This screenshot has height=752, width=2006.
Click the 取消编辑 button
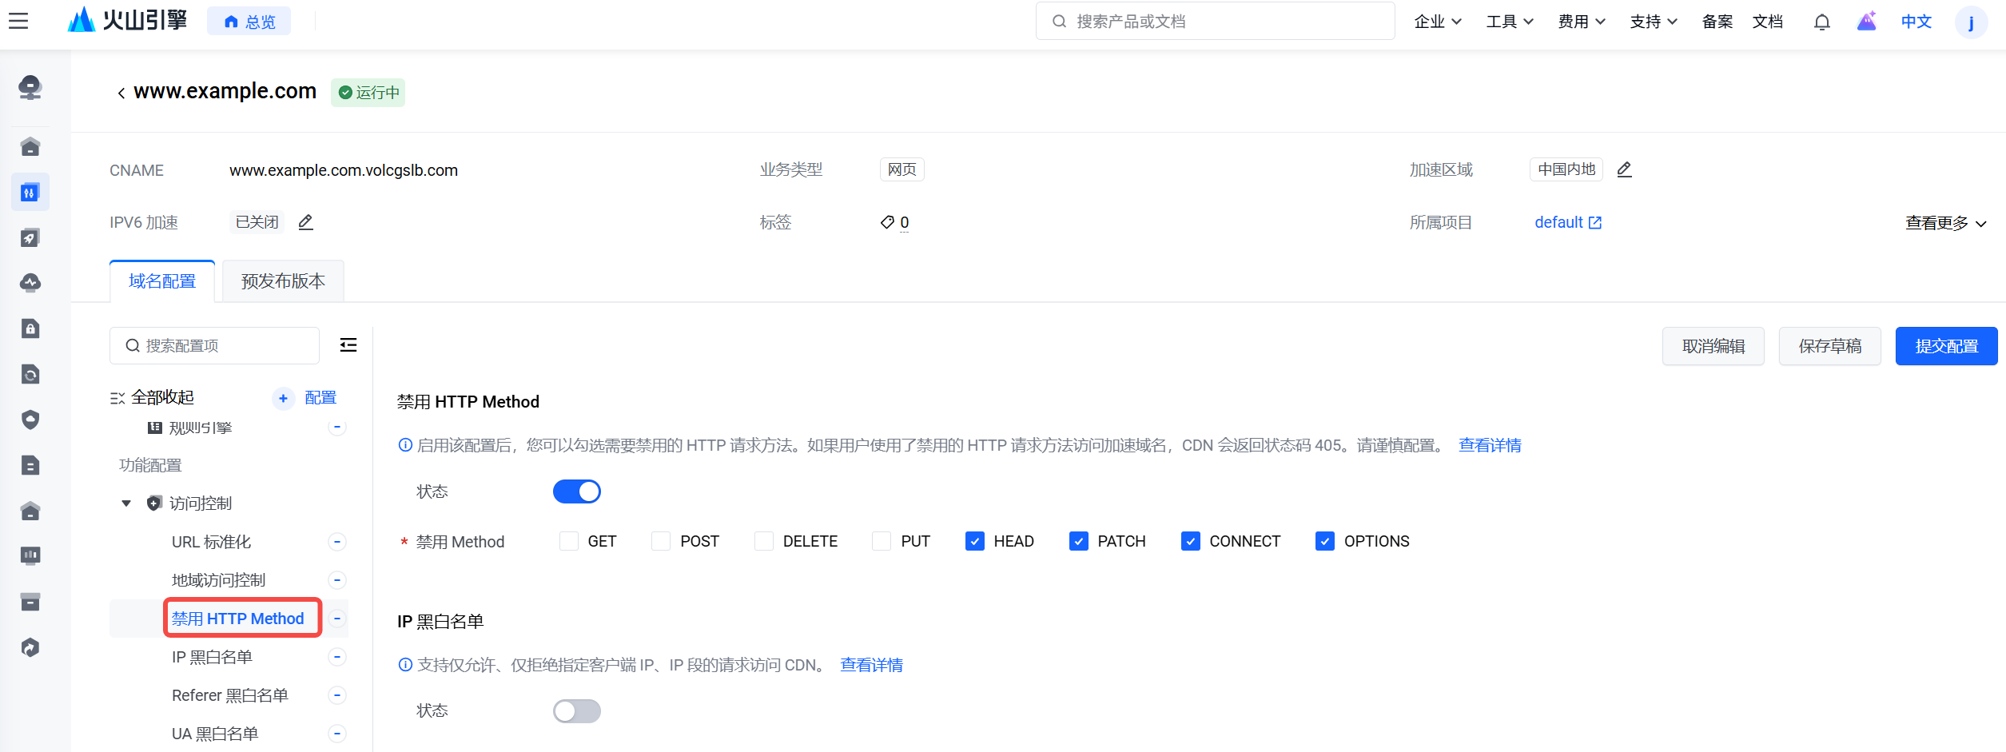(x=1713, y=346)
